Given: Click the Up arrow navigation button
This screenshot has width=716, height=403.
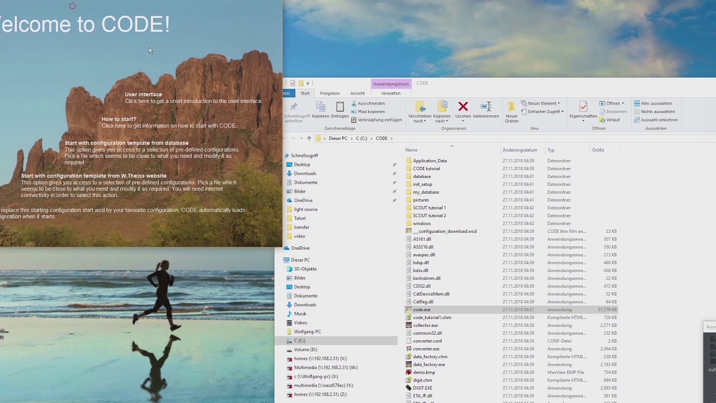Looking at the screenshot, I should (x=309, y=138).
